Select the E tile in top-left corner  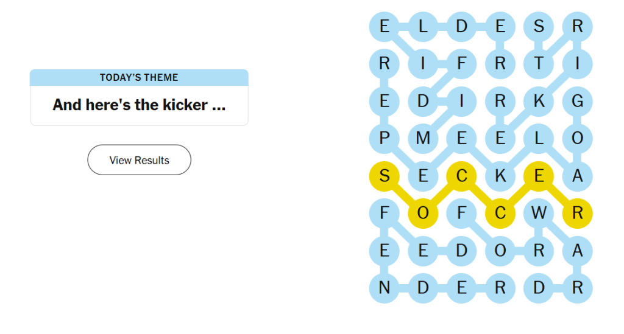pos(384,27)
